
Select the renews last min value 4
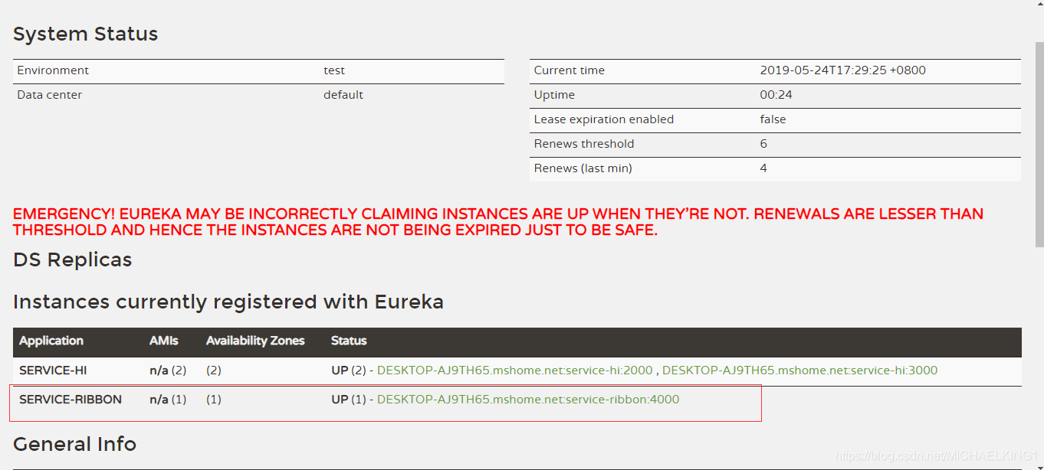click(x=763, y=168)
